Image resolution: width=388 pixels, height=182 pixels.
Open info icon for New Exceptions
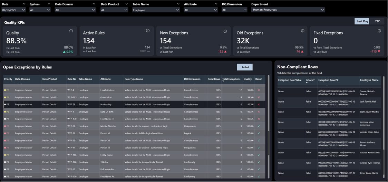coord(225,31)
